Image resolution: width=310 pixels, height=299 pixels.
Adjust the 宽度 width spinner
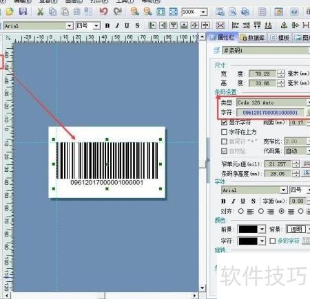click(x=280, y=74)
